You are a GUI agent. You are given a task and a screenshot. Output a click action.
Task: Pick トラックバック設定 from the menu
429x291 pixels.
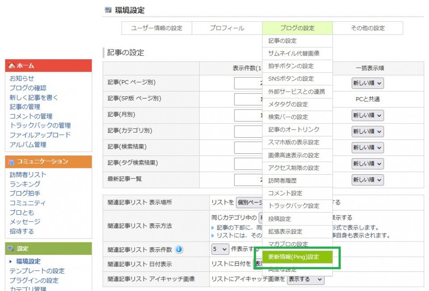pos(294,206)
